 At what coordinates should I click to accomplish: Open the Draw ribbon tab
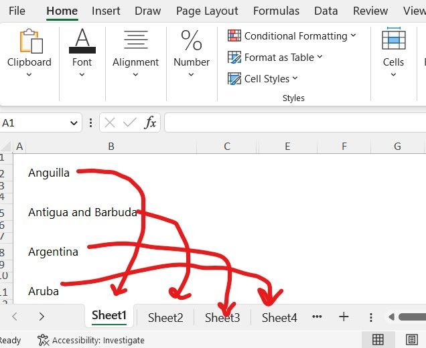click(x=148, y=11)
